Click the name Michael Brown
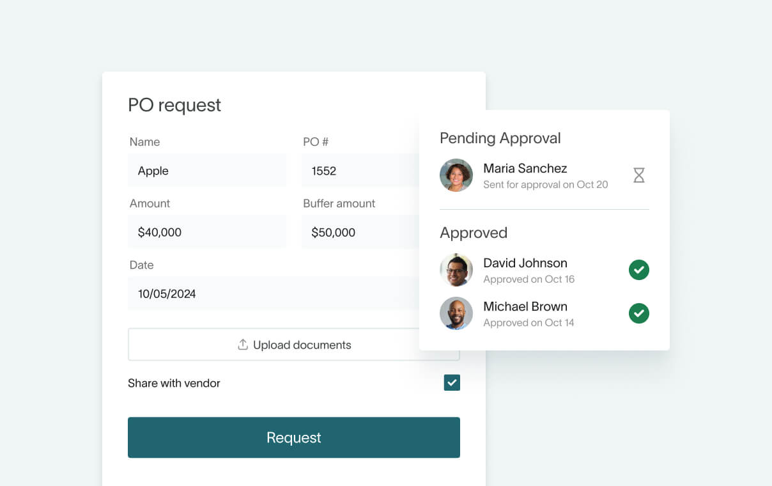 [x=525, y=306]
